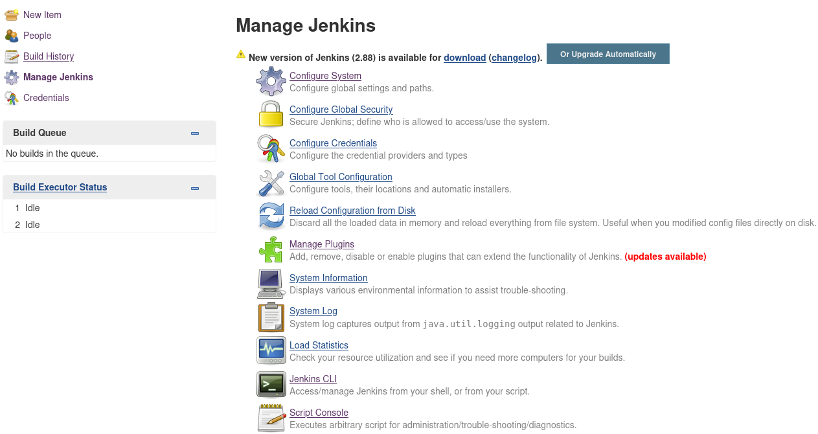
Task: Collapse the Build Executor Status panel
Action: (195, 188)
